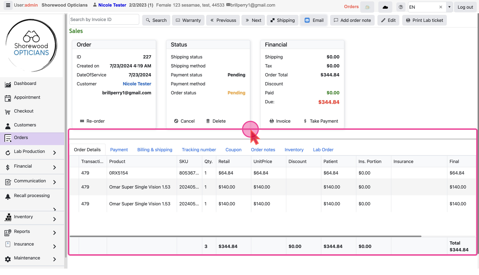Click the cloud icon in header
The width and height of the screenshot is (479, 275).
tap(385, 7)
